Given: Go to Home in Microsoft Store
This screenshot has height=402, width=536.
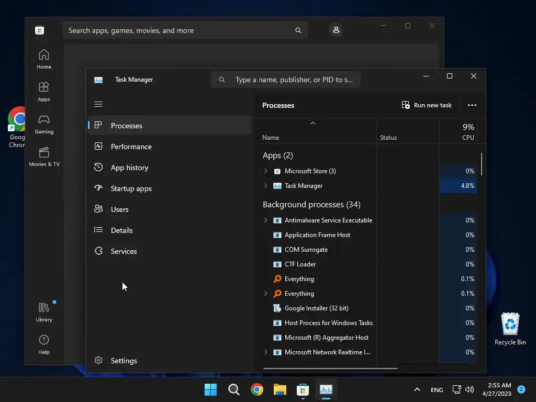Looking at the screenshot, I should [44, 59].
